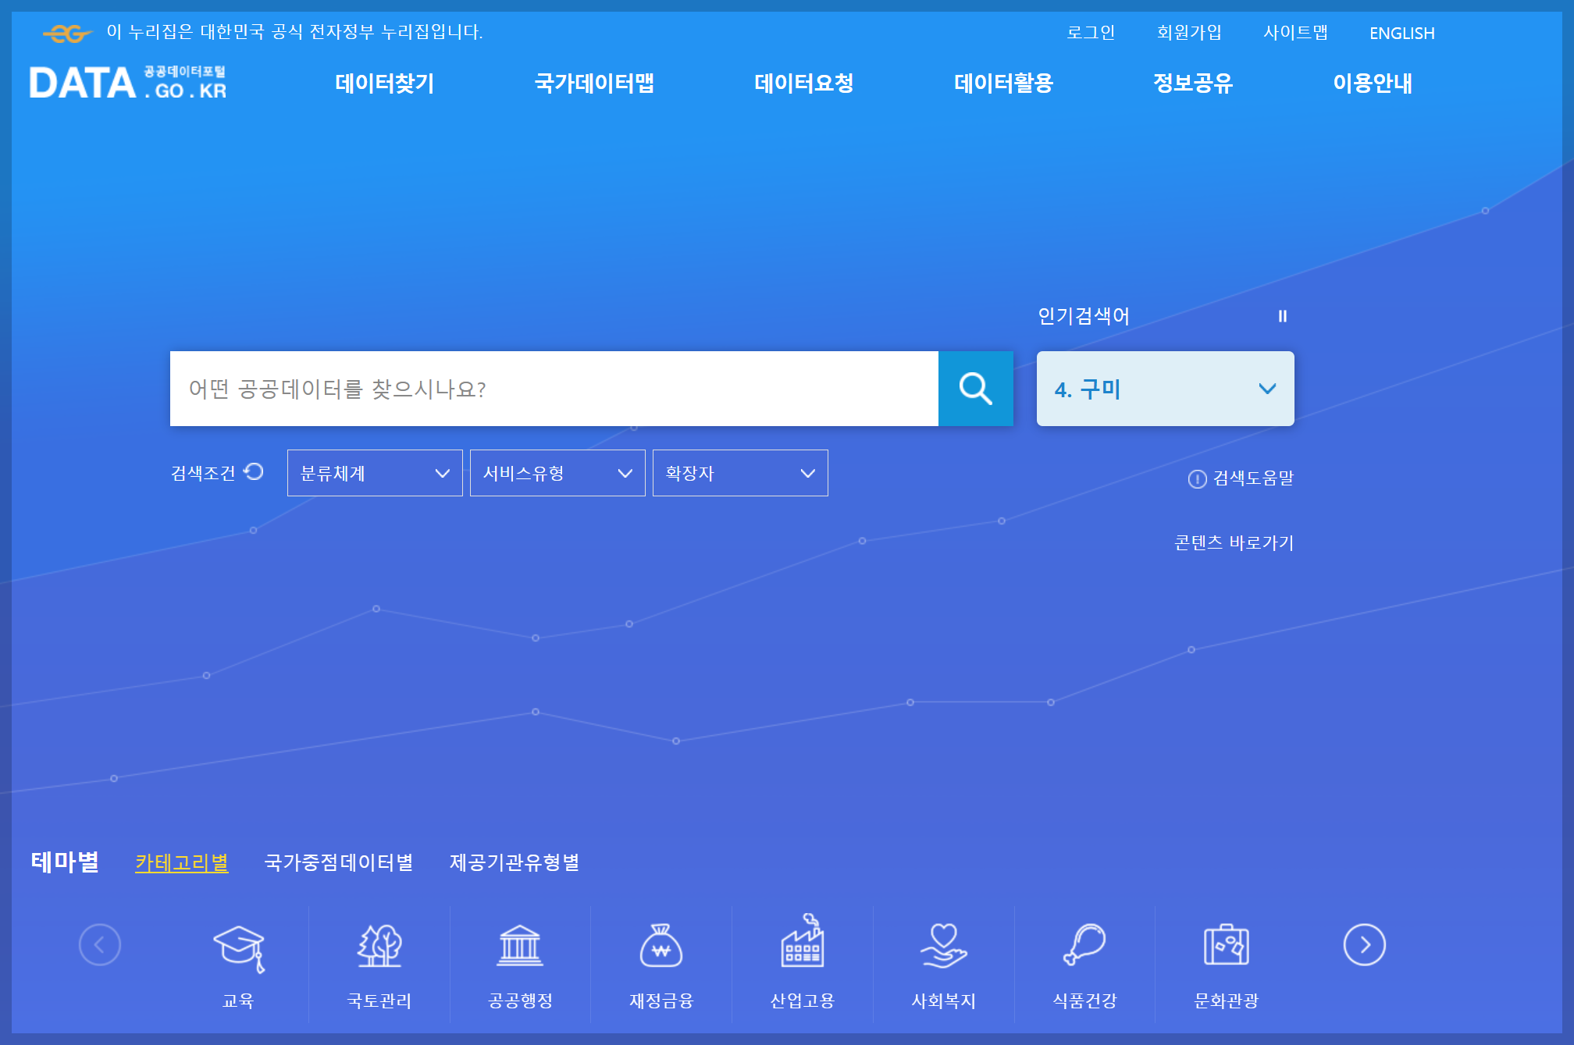Open the 사이트맵 sitemap link
This screenshot has height=1045, width=1574.
(1296, 33)
